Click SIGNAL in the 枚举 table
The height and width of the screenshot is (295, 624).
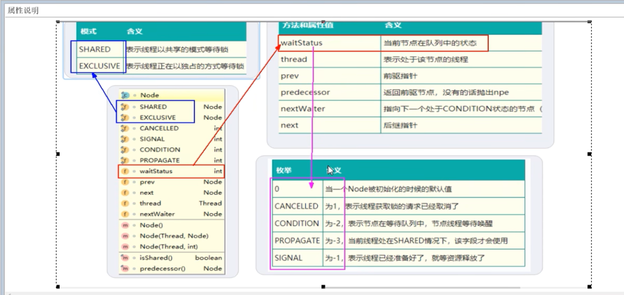click(x=288, y=258)
